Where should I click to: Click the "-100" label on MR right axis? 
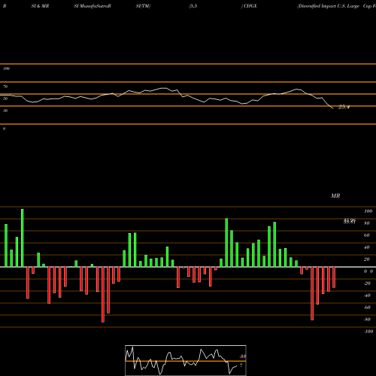point(368,332)
